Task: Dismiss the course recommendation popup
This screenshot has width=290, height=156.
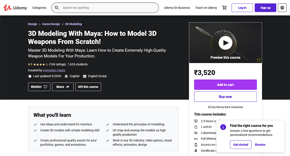Action: point(260,145)
